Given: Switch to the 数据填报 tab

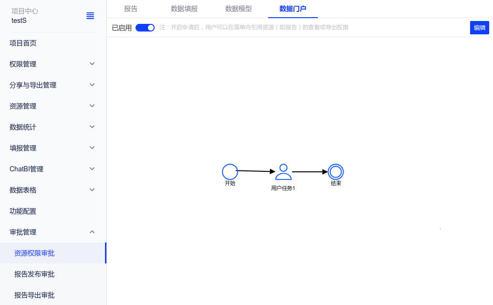Looking at the screenshot, I should click(x=184, y=9).
